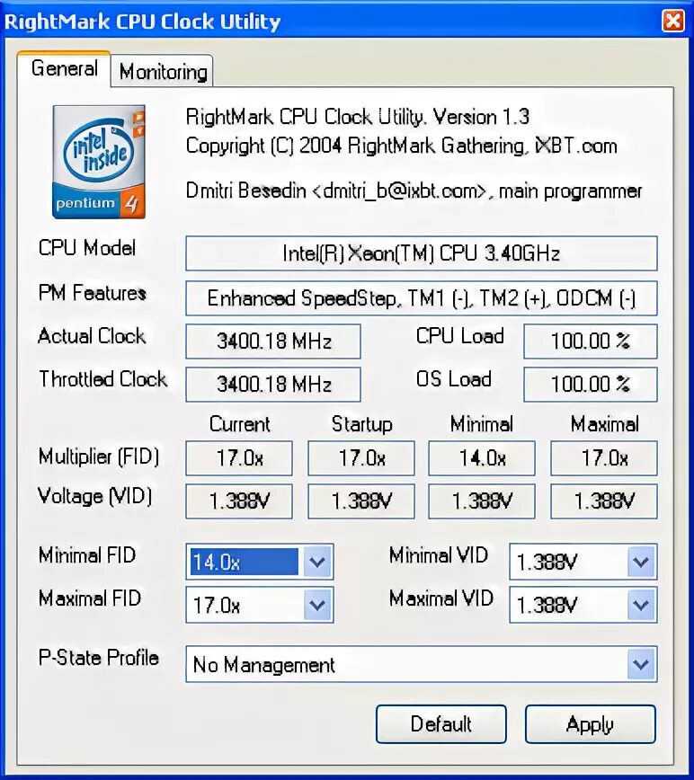This screenshot has height=780, width=694.
Task: Click the Actual Clock 3400.18 MHz value
Action: coord(273,341)
